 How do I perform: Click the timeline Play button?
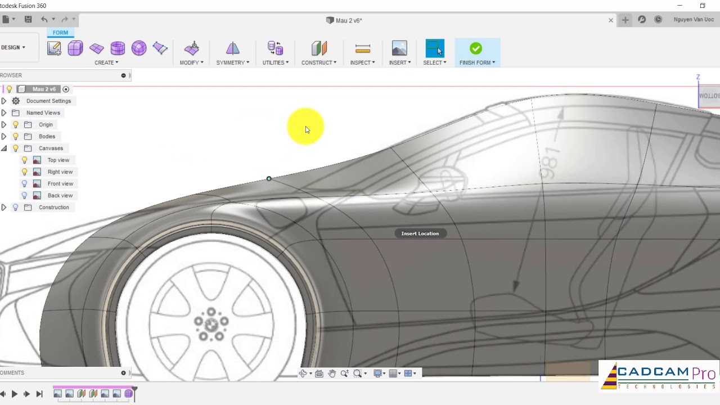[x=15, y=394]
